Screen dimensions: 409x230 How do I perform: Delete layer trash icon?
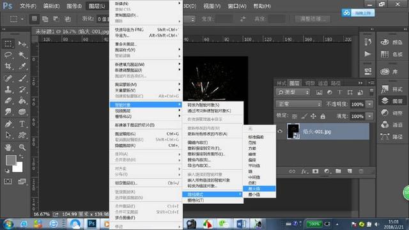361,171
